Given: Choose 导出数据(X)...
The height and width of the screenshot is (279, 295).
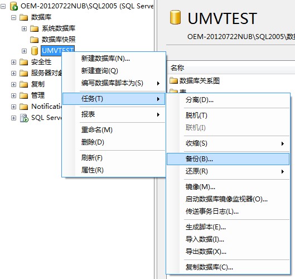Looking at the screenshot, I should (228, 252).
